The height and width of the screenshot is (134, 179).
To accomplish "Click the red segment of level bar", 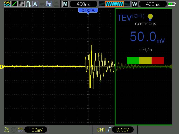I will pos(158,61).
